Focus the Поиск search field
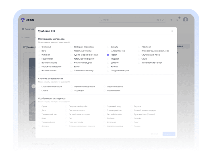 click(x=132, y=20)
